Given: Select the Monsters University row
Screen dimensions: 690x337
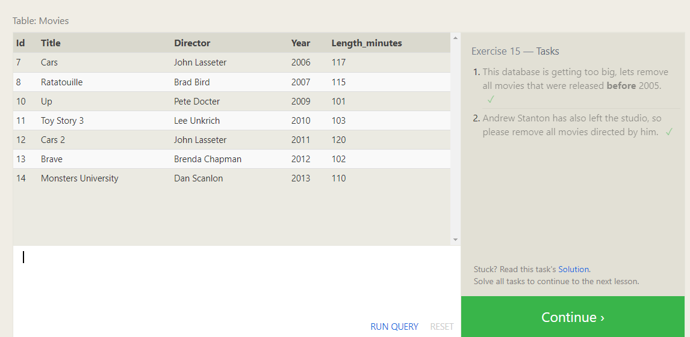Looking at the screenshot, I should click(79, 178).
